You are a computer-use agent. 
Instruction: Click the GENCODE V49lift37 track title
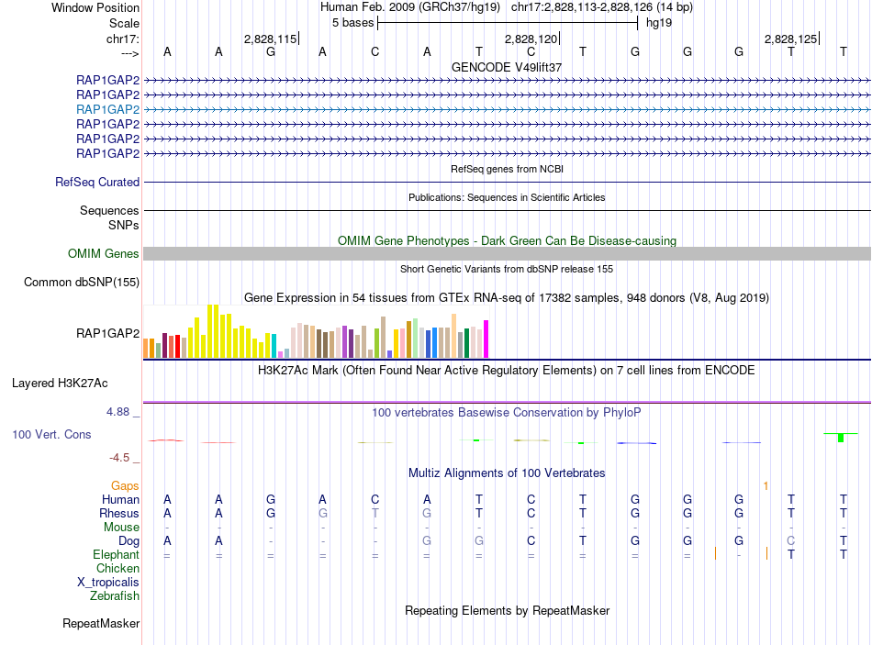[x=507, y=67]
